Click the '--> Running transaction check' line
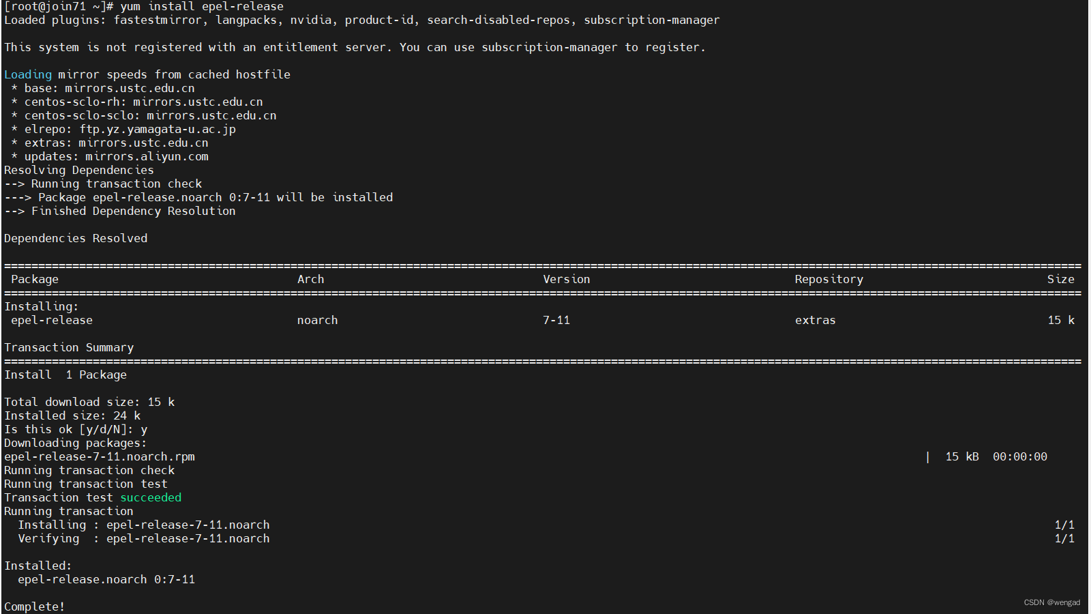 pyautogui.click(x=103, y=184)
